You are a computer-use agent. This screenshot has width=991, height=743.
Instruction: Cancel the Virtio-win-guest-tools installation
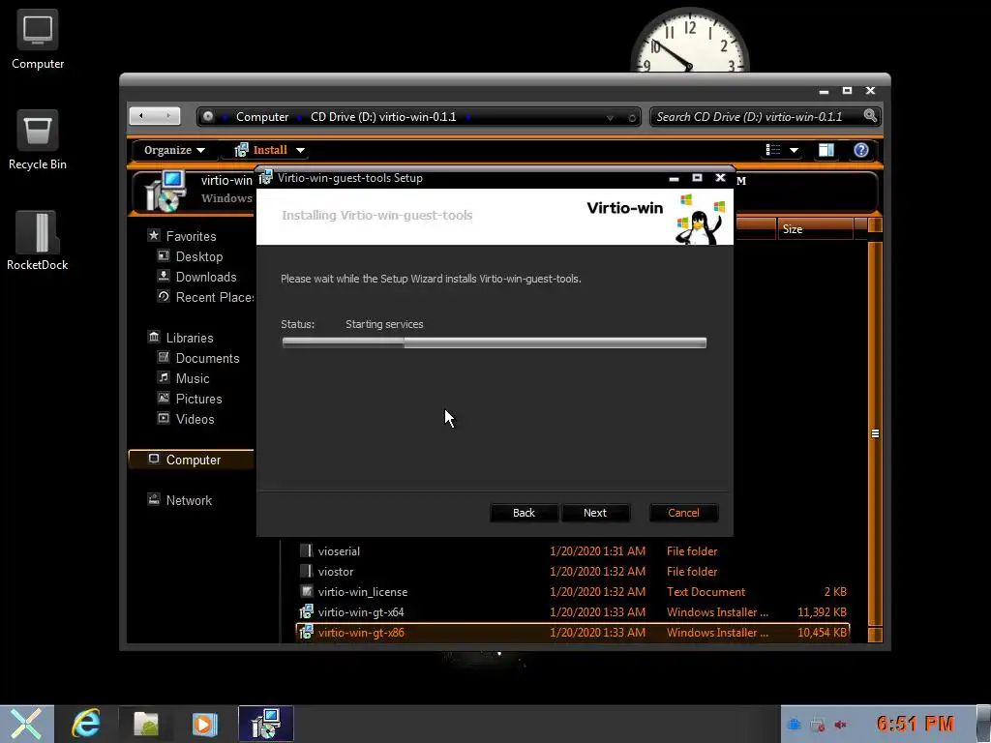[x=684, y=513]
